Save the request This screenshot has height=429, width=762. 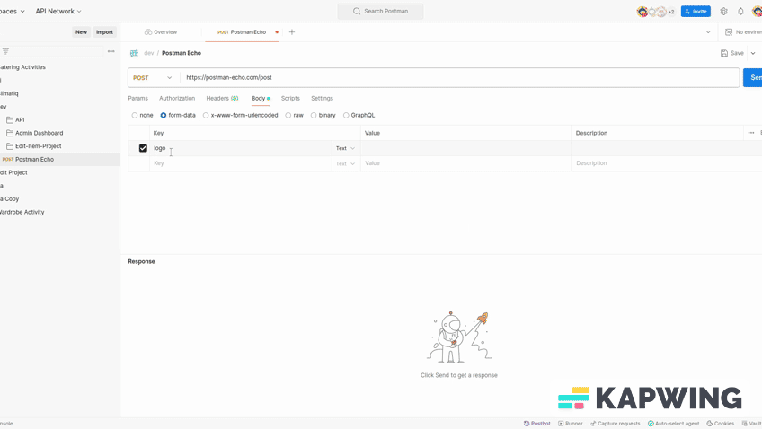tap(732, 53)
